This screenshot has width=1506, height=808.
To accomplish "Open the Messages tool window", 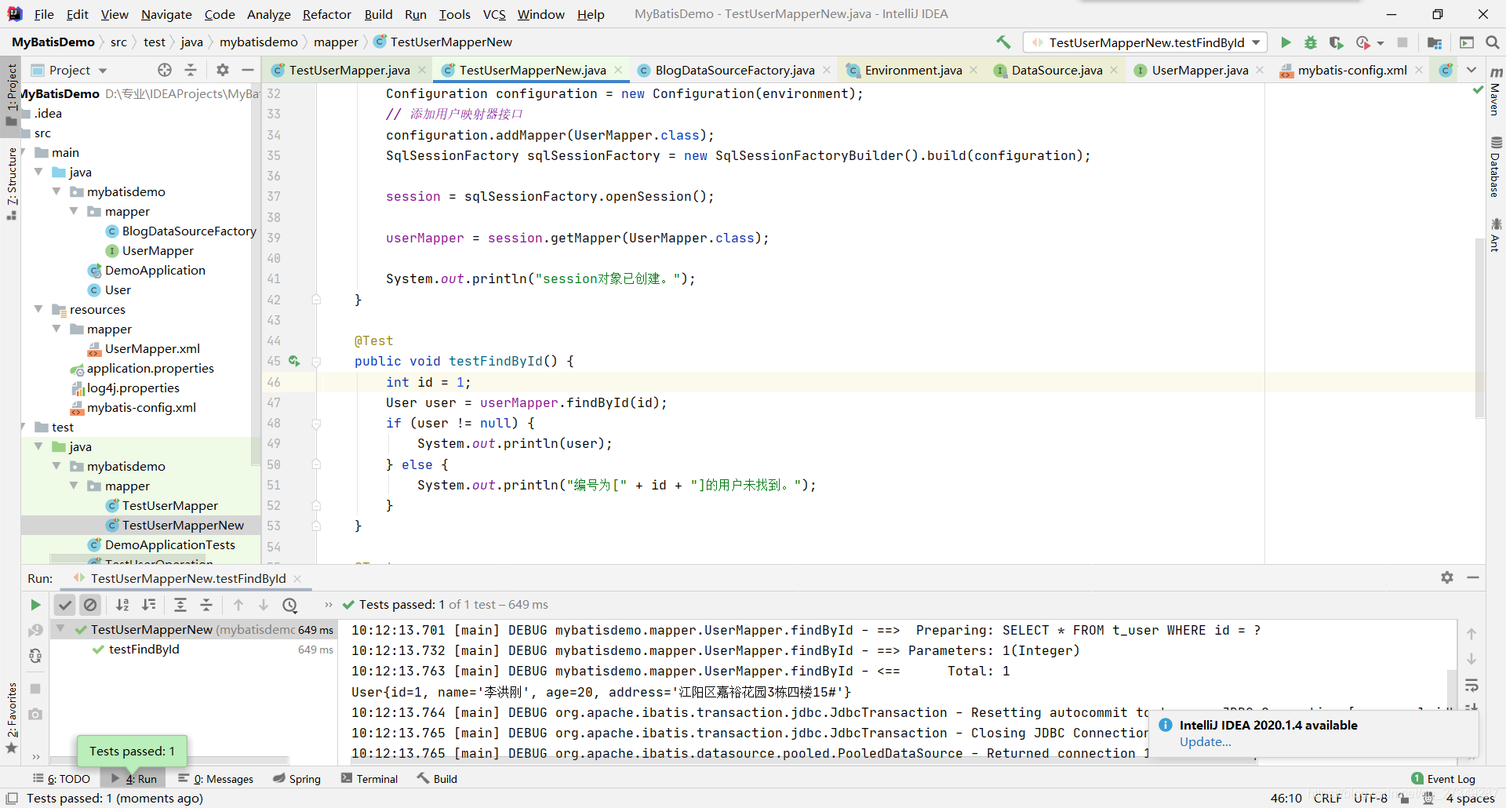I will pyautogui.click(x=216, y=778).
